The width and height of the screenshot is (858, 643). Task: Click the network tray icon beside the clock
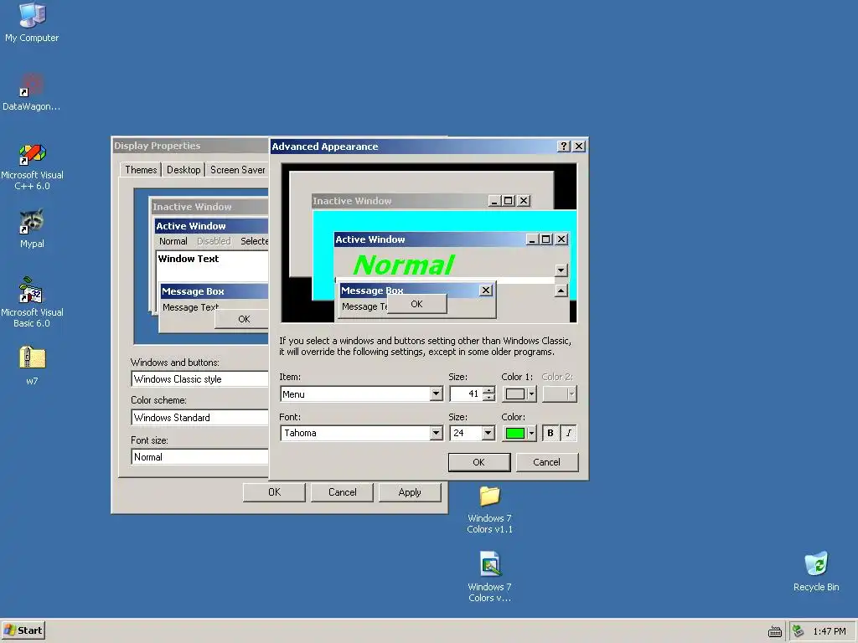pyautogui.click(x=799, y=631)
